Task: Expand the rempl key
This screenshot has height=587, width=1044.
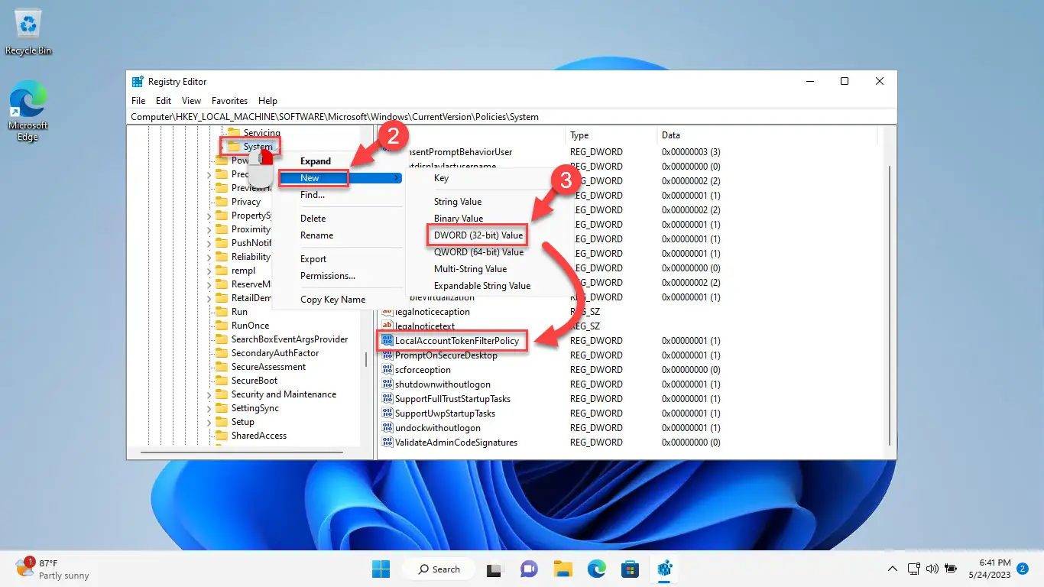Action: [x=209, y=271]
